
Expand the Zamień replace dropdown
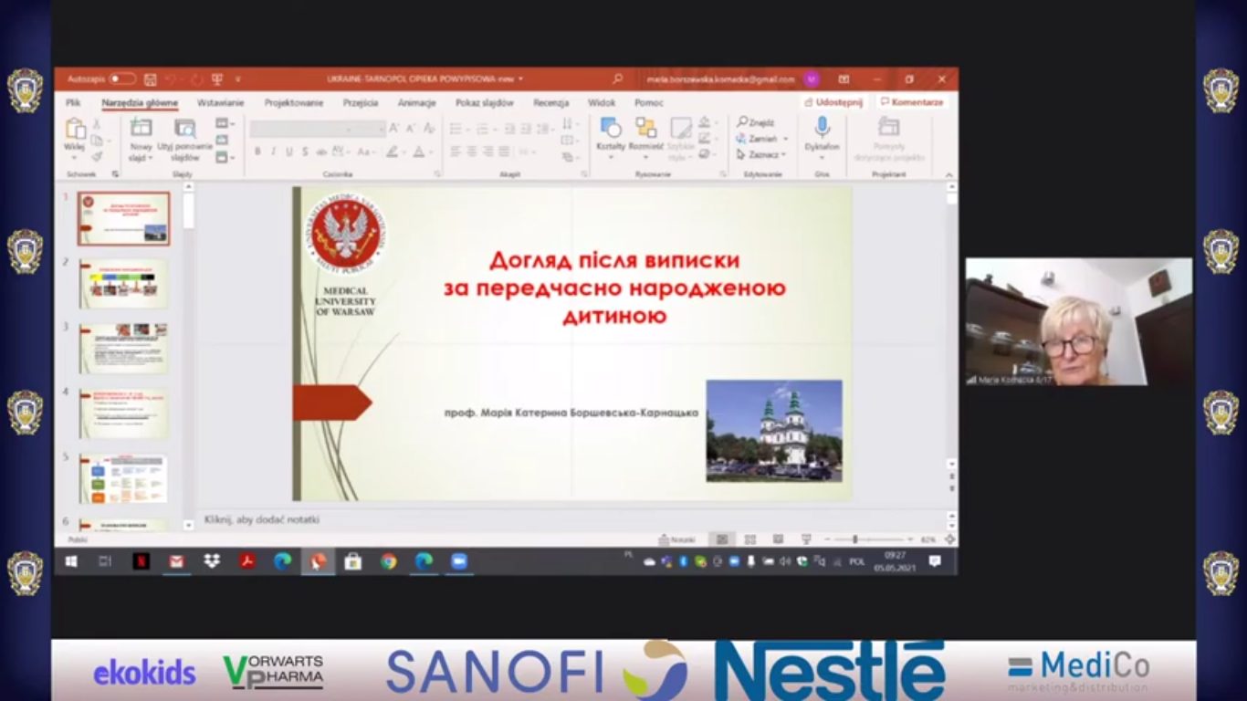point(785,139)
